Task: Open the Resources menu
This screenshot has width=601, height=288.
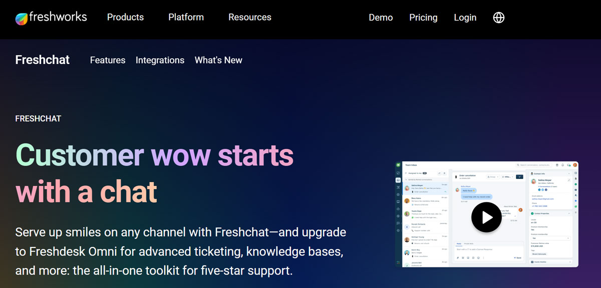Action: (250, 17)
